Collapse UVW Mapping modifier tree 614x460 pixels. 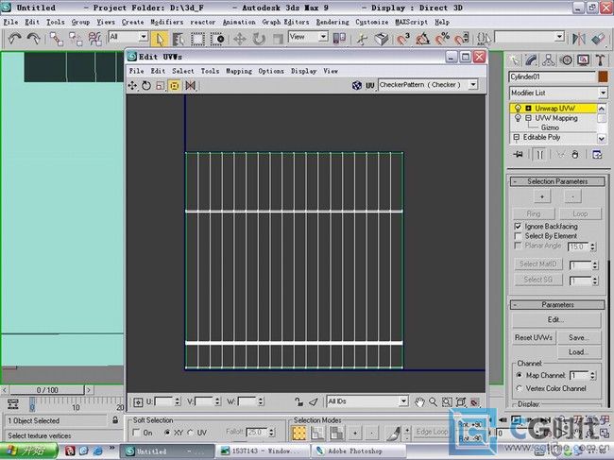pyautogui.click(x=528, y=118)
